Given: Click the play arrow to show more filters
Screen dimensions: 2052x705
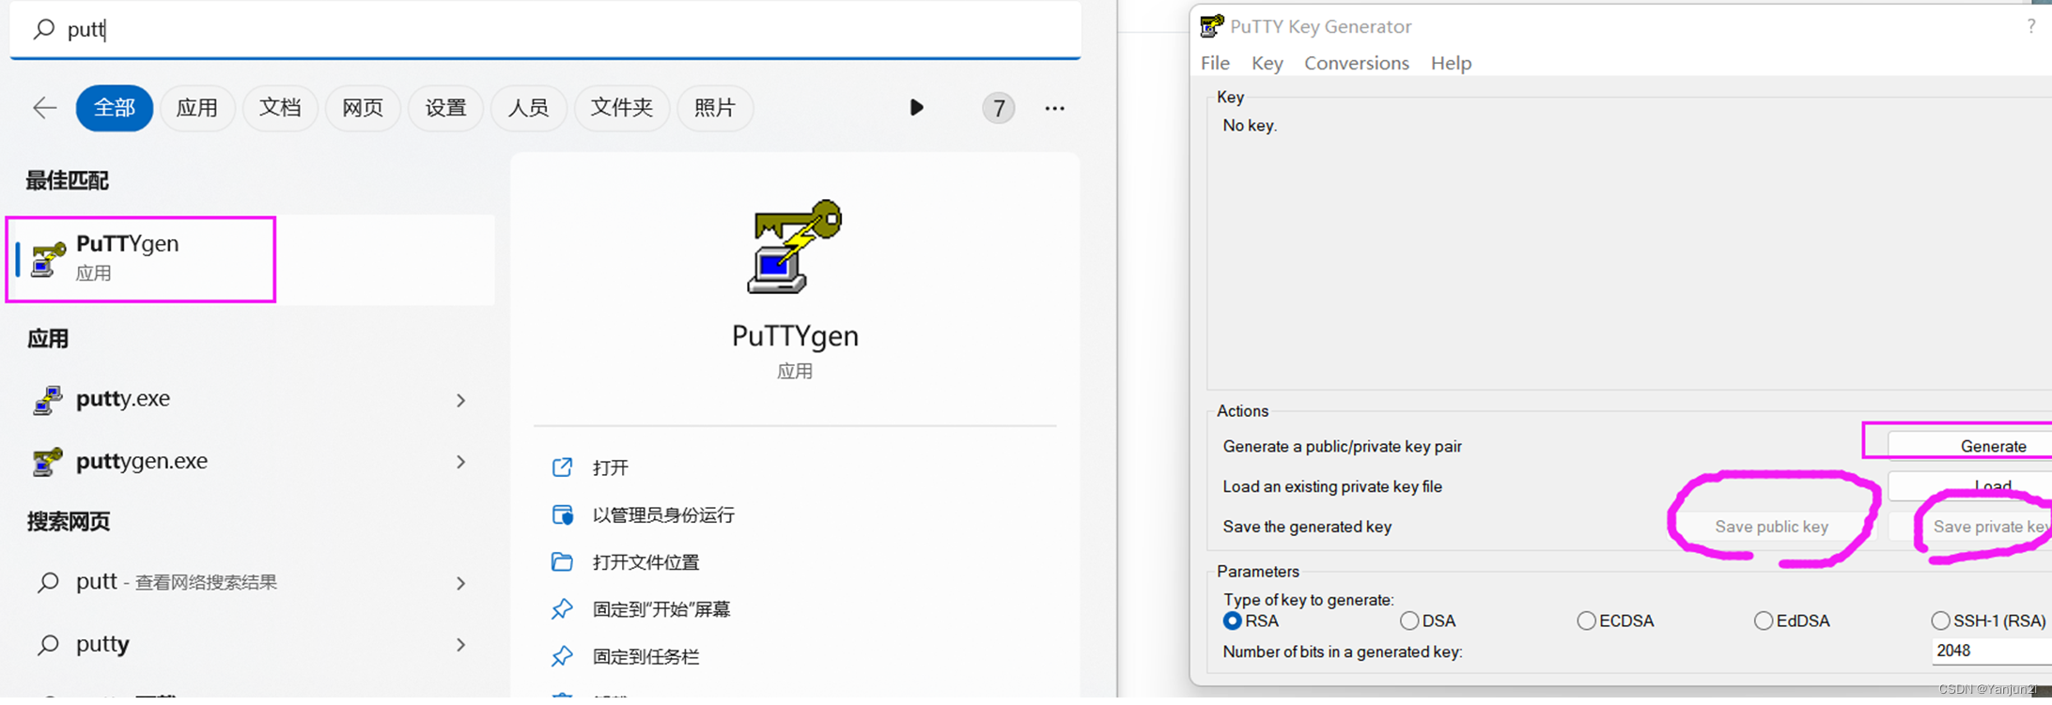Looking at the screenshot, I should click(x=916, y=108).
